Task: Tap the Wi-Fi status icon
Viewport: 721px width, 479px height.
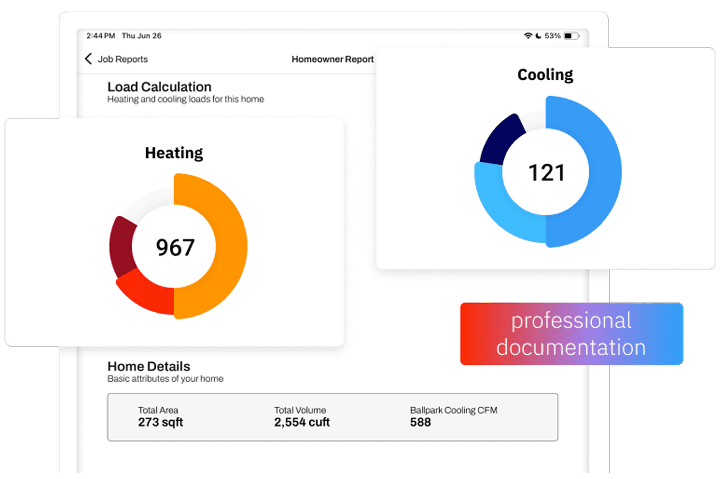Action: click(x=528, y=36)
